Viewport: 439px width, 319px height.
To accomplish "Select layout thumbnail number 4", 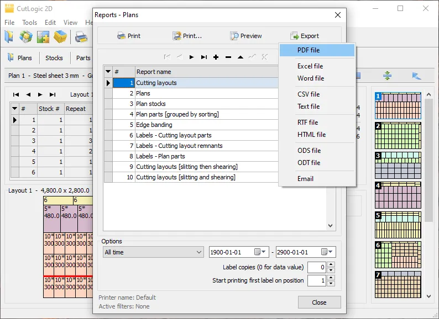I will (398, 195).
